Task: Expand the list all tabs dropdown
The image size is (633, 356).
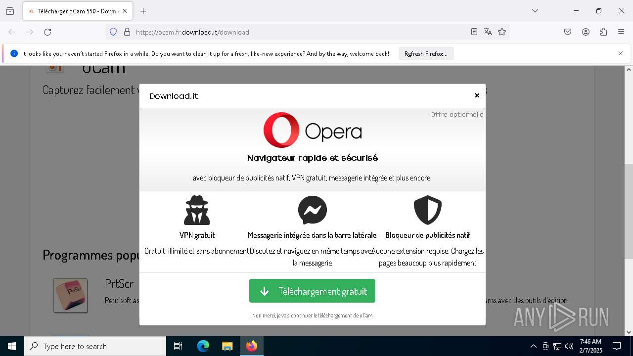Action: 535,11
